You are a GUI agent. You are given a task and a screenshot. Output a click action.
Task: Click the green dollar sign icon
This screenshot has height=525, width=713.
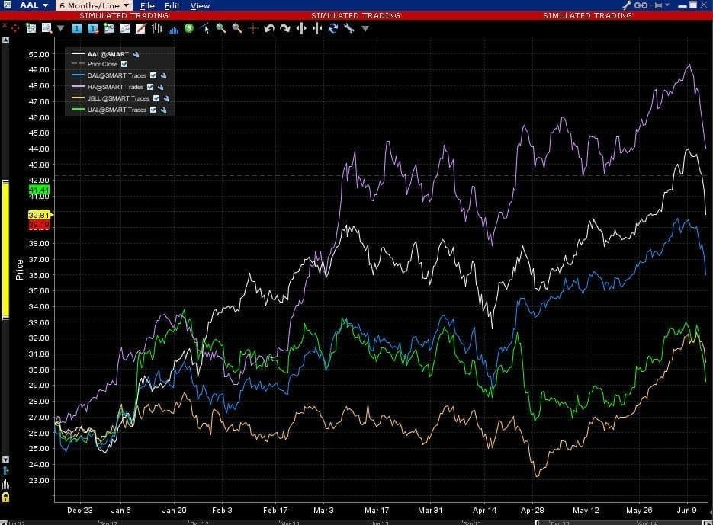189,28
